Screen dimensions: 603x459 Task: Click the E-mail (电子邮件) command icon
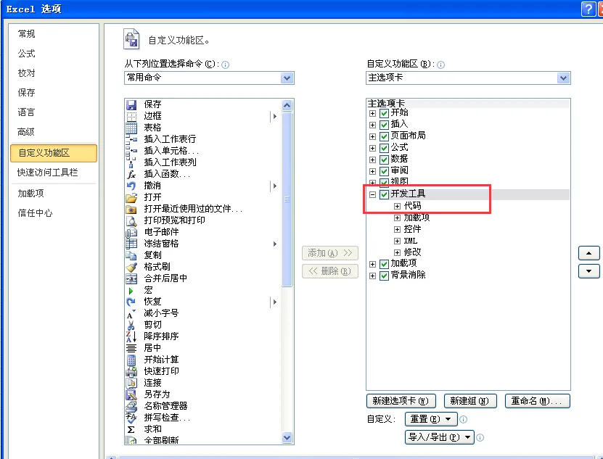click(131, 232)
